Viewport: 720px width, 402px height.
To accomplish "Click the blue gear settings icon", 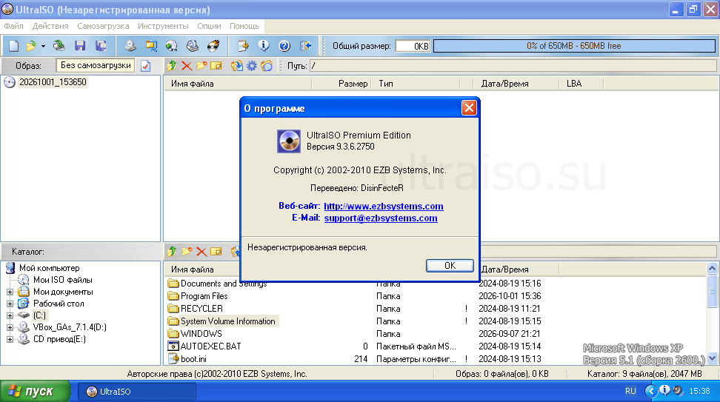I will click(x=252, y=66).
